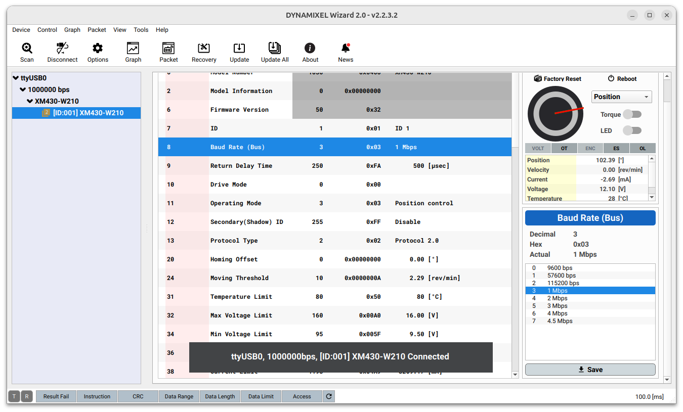Enable the Torque toggle switch
The image size is (683, 412).
632,114
